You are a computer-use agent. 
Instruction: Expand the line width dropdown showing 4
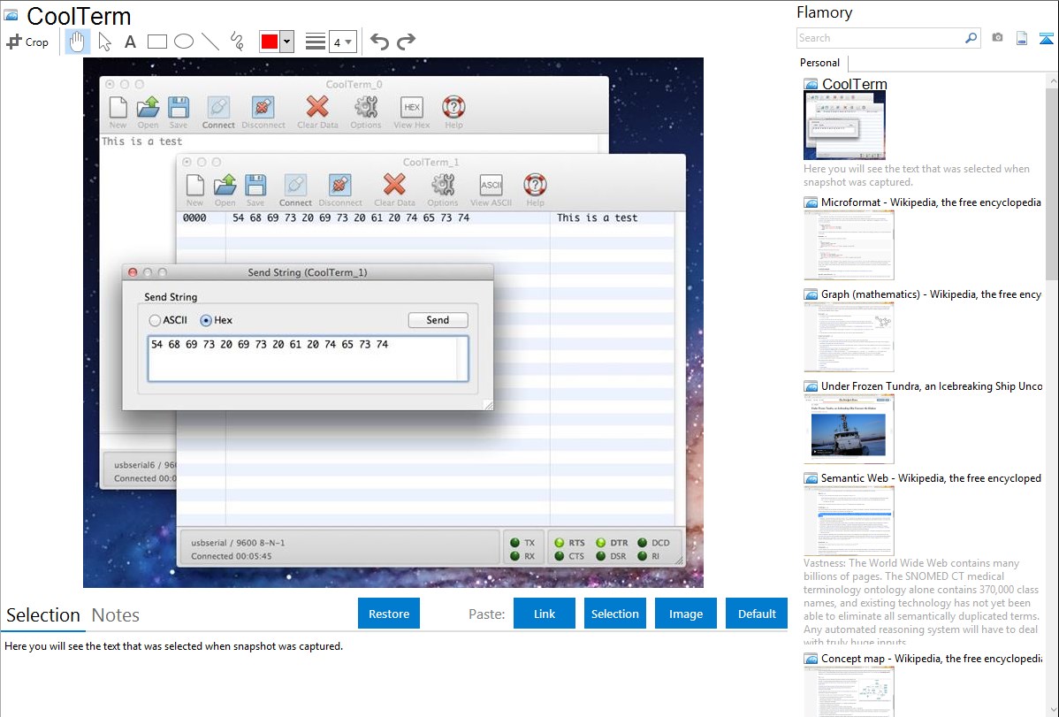point(343,42)
